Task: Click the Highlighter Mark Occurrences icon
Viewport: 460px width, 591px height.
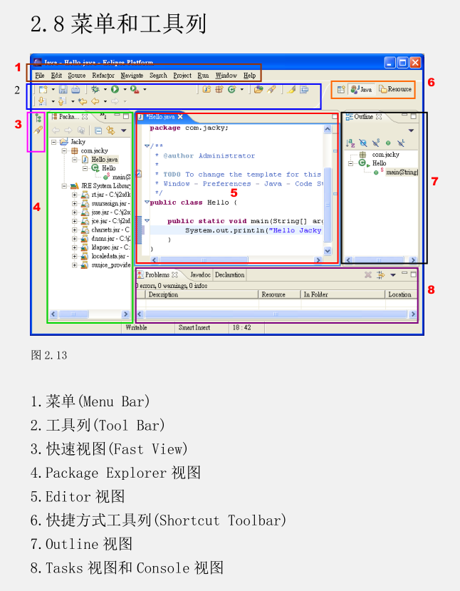Action: [291, 89]
